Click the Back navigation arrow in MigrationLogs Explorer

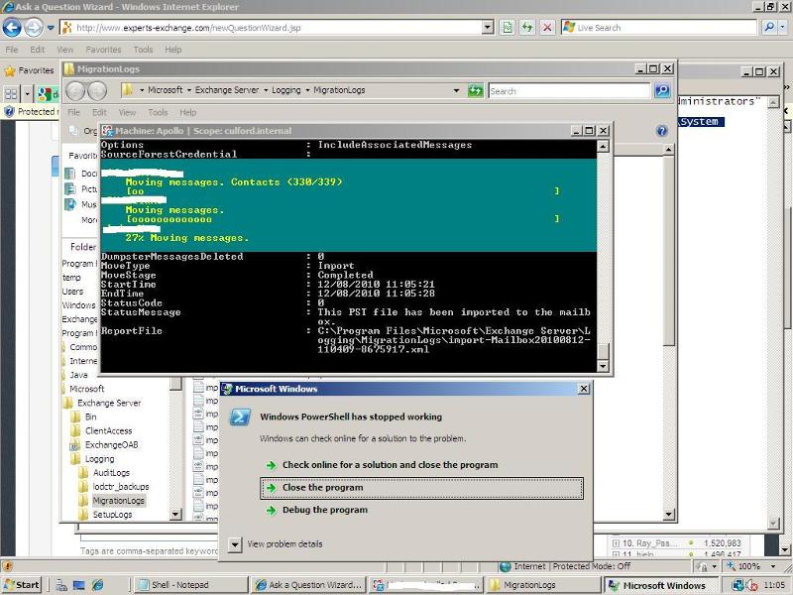pos(74,90)
